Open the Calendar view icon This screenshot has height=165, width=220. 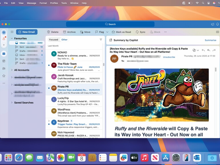(x=4, y=61)
